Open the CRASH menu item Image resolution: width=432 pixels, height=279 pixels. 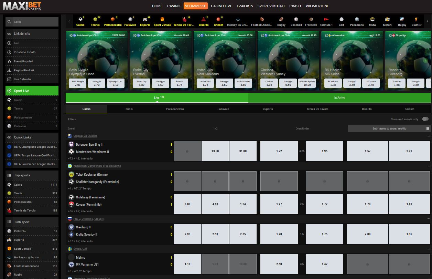click(295, 6)
